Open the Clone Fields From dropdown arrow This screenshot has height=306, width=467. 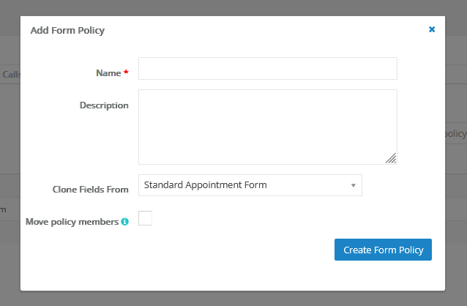pyautogui.click(x=353, y=185)
